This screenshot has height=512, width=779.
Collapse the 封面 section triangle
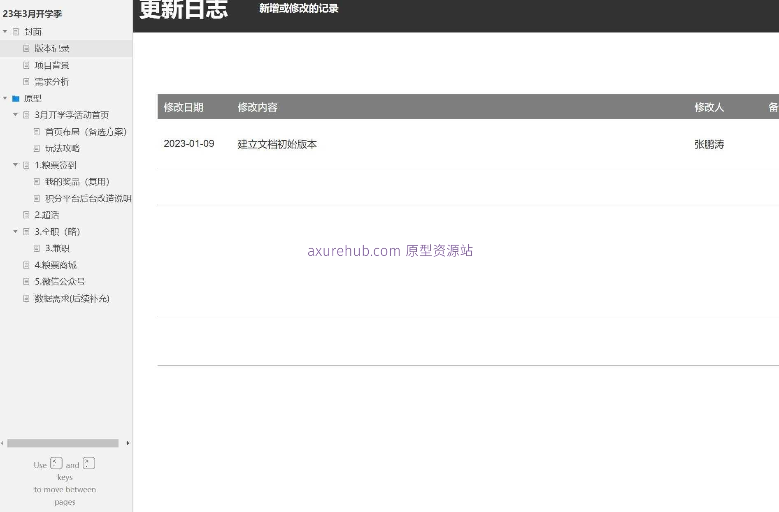pos(5,32)
